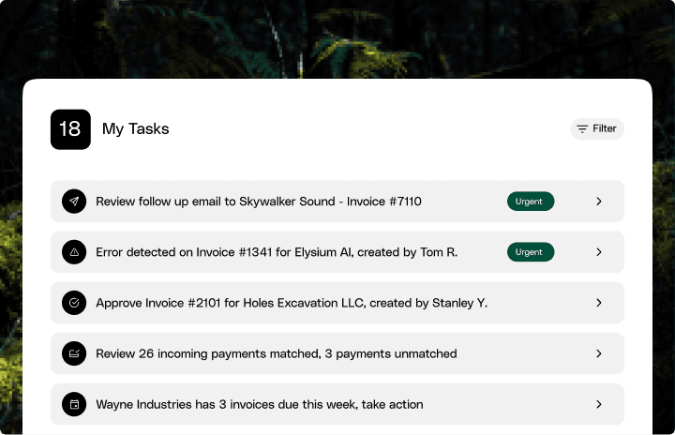Click the checkmark approve icon
Viewport: 675px width, 435px height.
[x=73, y=303]
